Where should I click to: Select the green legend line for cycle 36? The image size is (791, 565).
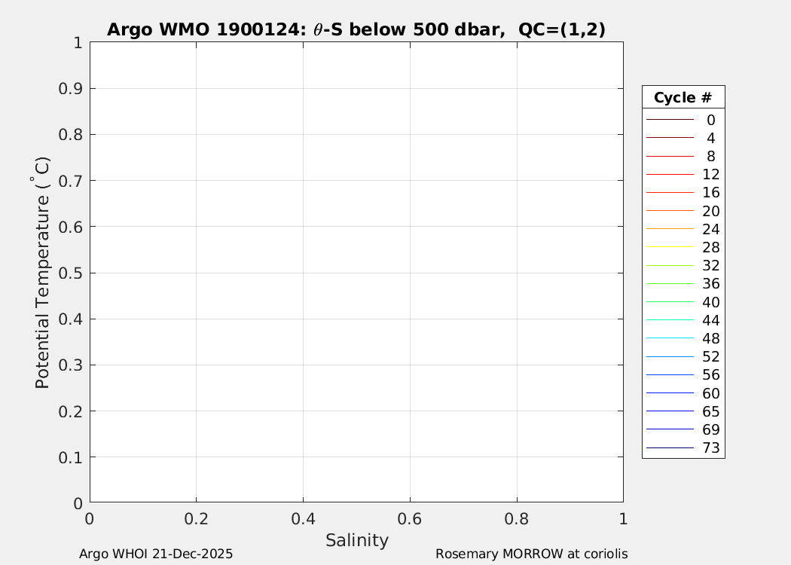point(669,284)
